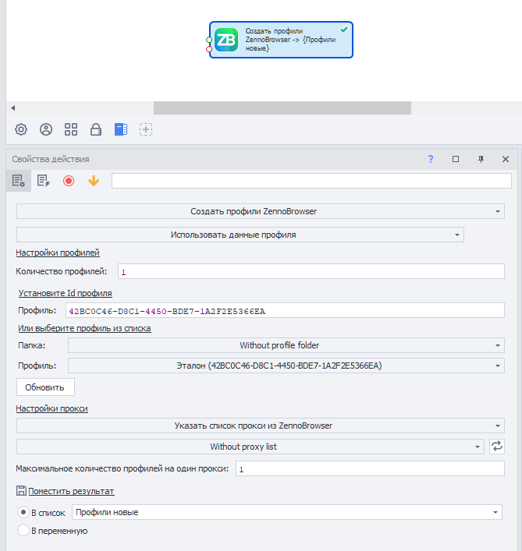
Task: Click the green output connector of the block
Action: 209,40
